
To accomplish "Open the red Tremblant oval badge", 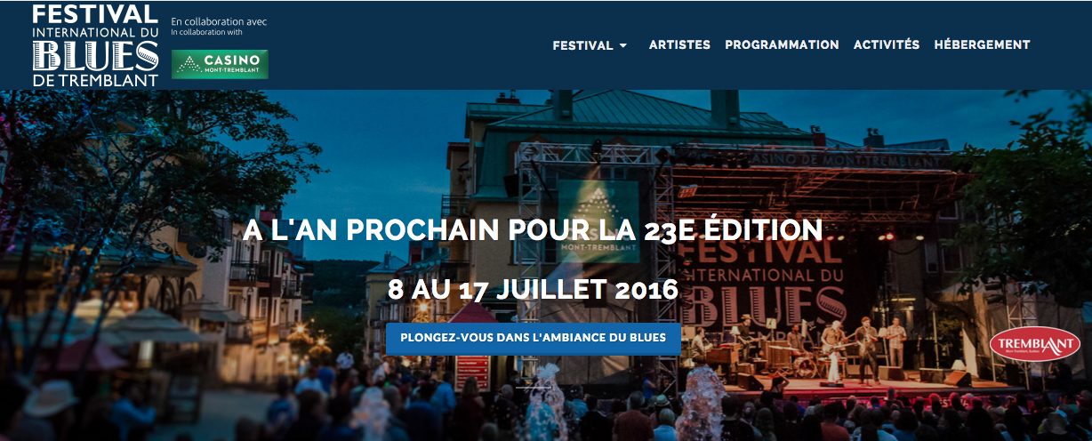I will [x=1035, y=344].
